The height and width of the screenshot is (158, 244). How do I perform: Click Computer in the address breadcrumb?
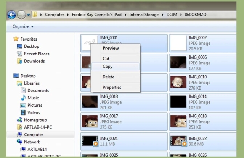55,15
